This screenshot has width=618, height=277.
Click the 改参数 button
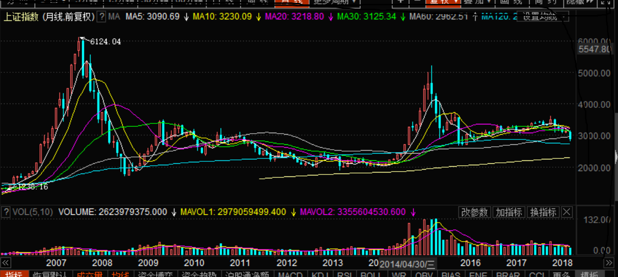tap(474, 212)
